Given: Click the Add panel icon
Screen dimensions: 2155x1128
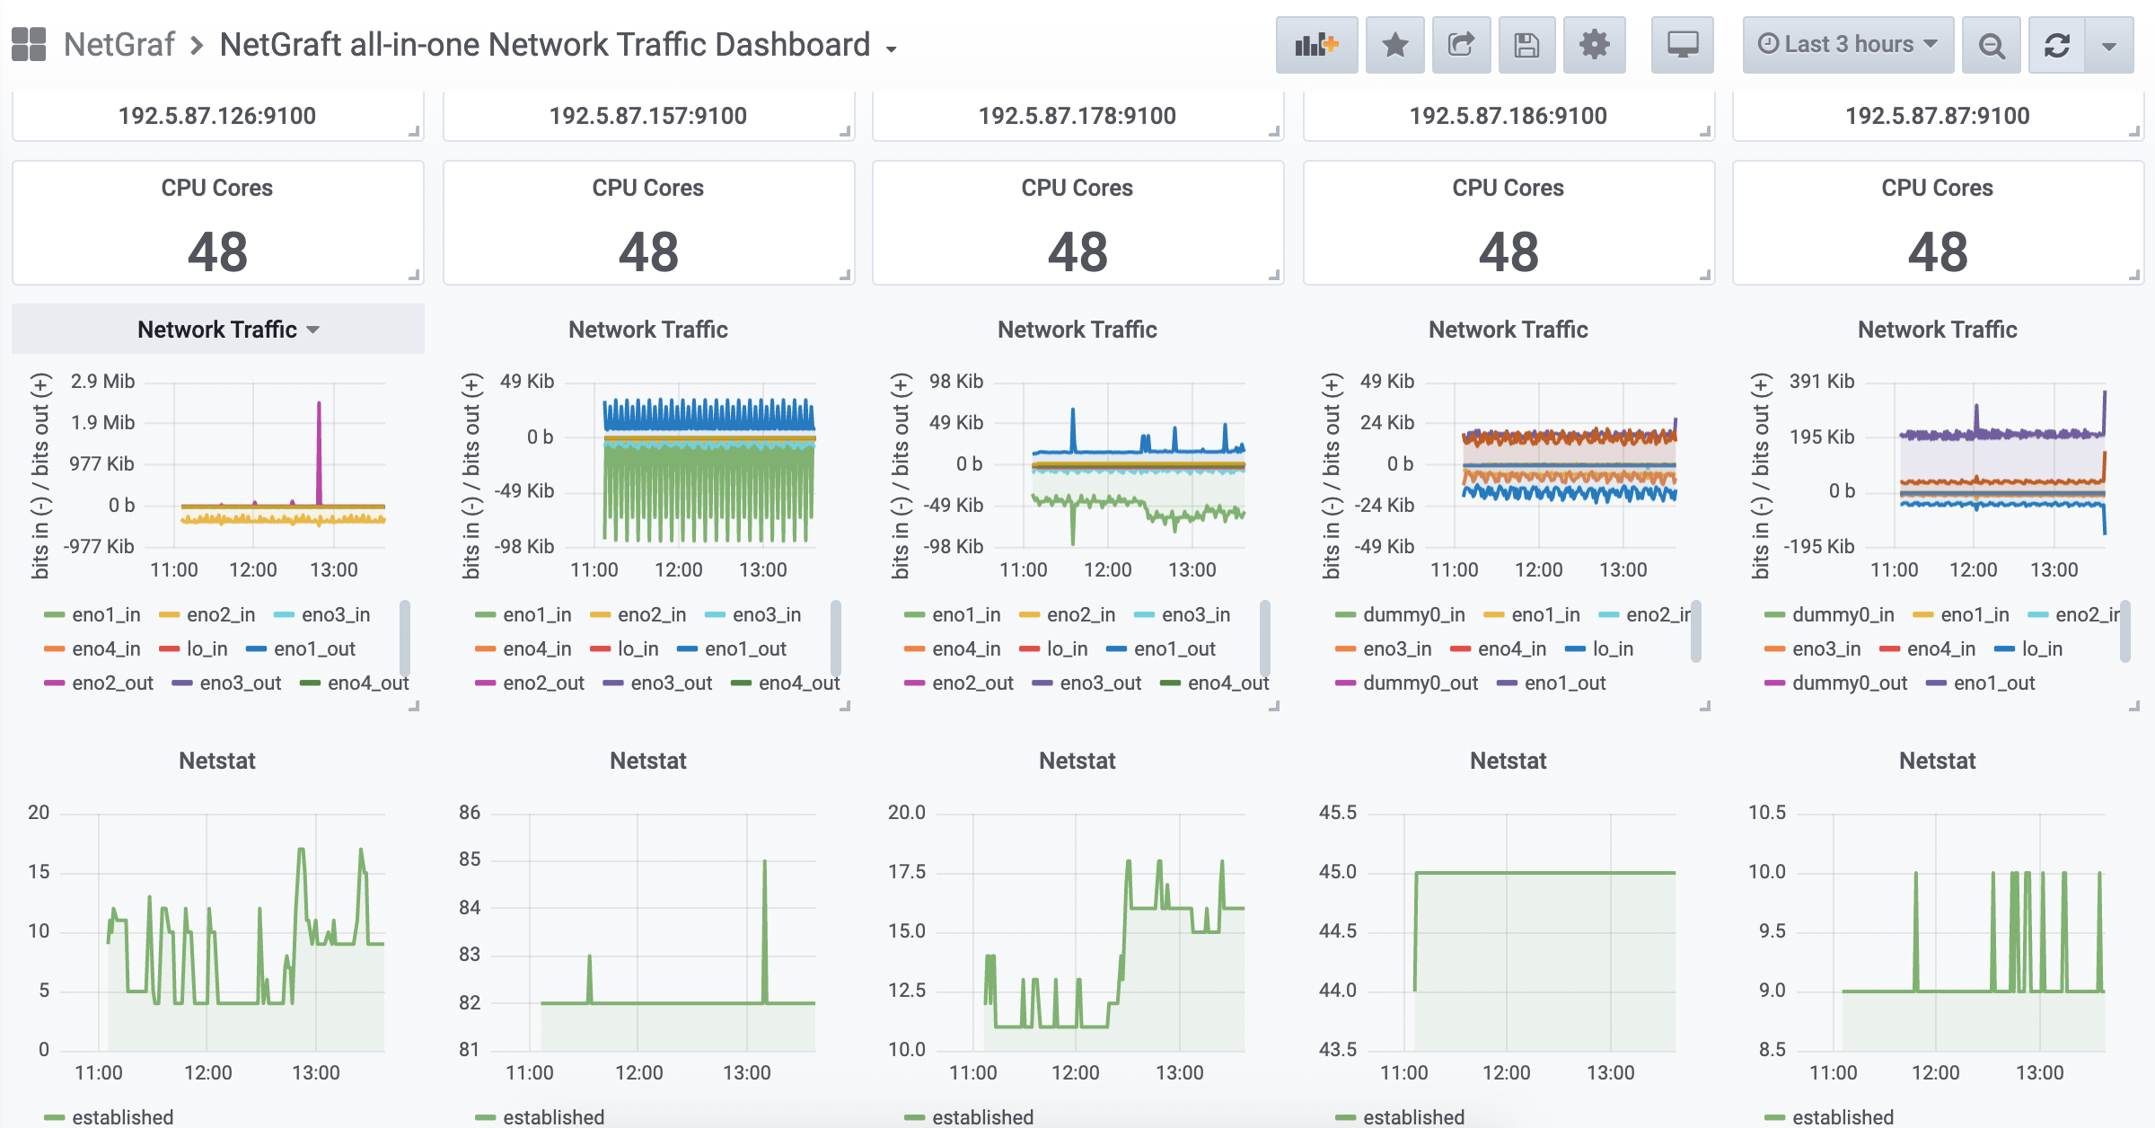Looking at the screenshot, I should pyautogui.click(x=1316, y=45).
